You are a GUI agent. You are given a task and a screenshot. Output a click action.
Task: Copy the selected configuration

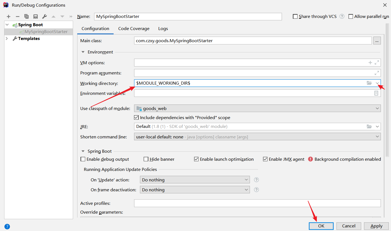[26, 17]
